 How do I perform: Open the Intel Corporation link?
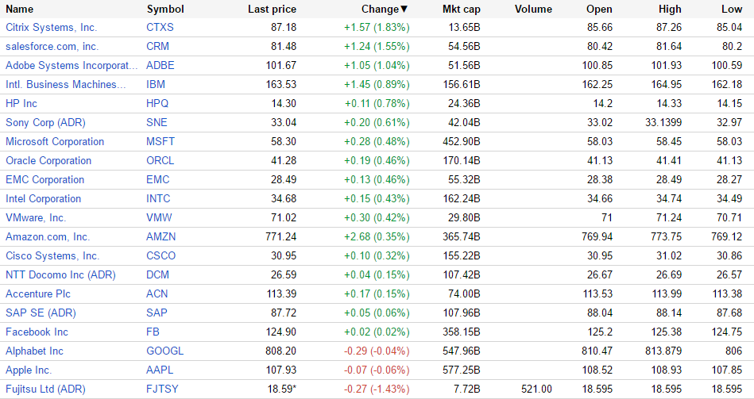tap(43, 199)
